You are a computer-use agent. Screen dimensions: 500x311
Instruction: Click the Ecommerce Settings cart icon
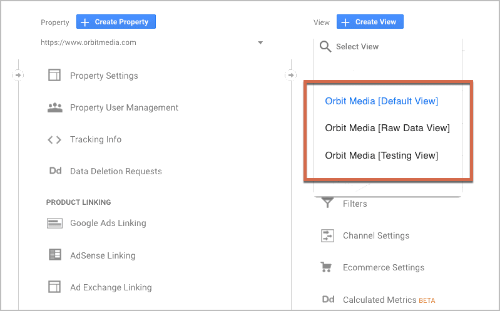click(326, 267)
